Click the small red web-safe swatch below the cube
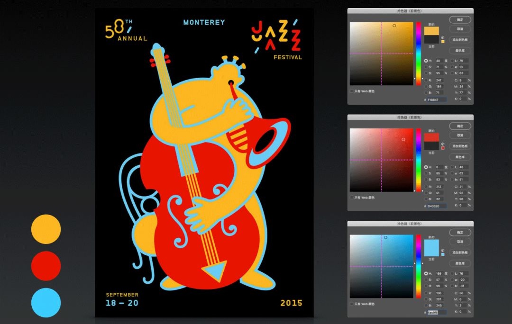The height and width of the screenshot is (324, 512). tap(443, 148)
